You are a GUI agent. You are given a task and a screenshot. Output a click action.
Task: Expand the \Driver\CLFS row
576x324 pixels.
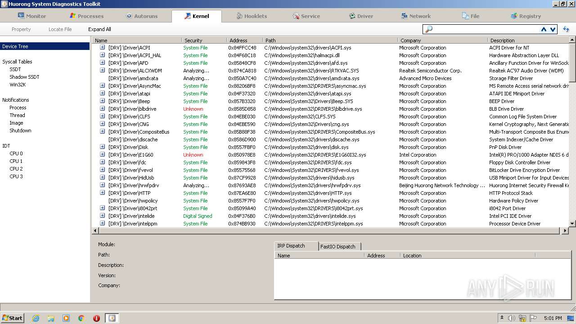(103, 116)
